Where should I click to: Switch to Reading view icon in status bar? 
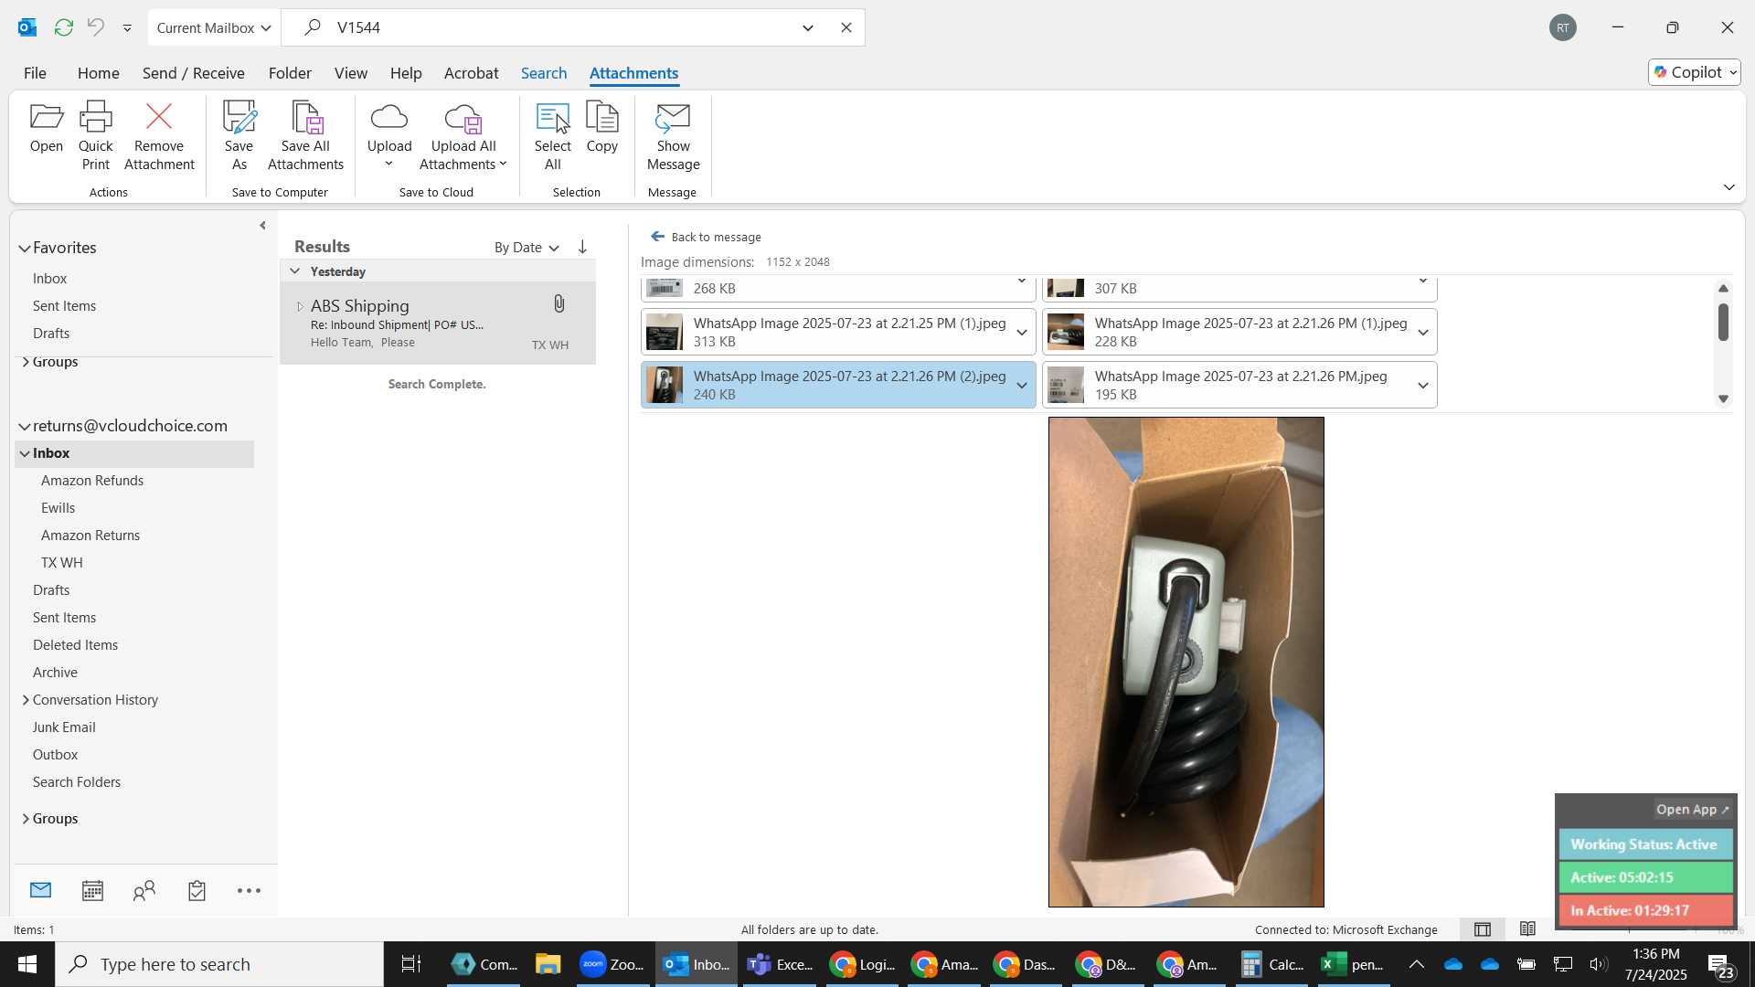point(1527,929)
